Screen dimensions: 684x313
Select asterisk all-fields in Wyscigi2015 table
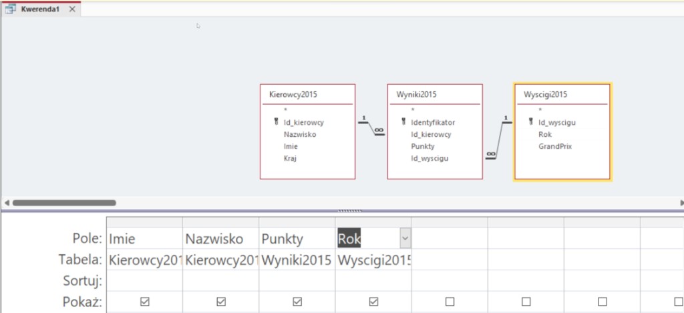coord(540,110)
